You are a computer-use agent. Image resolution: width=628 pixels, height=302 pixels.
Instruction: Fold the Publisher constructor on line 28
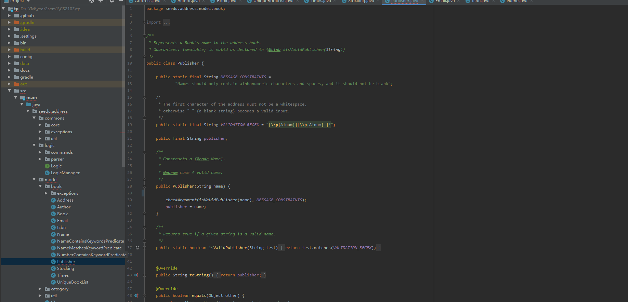pyautogui.click(x=144, y=186)
